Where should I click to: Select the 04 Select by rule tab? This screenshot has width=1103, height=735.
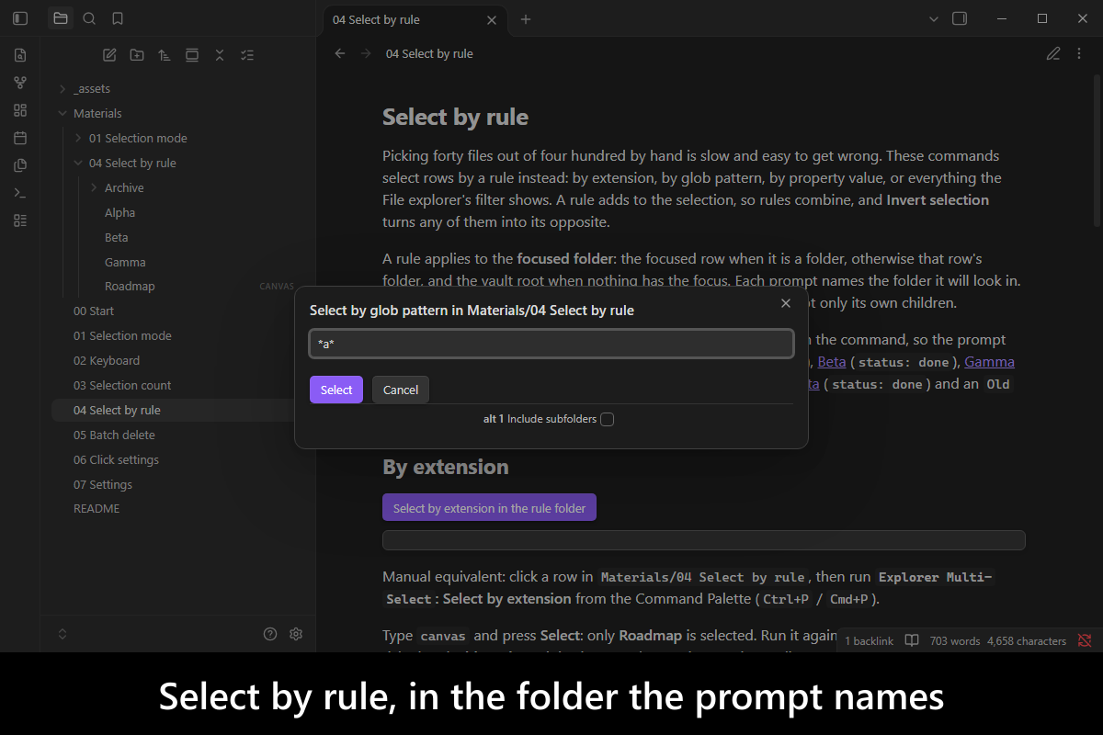pyautogui.click(x=415, y=19)
